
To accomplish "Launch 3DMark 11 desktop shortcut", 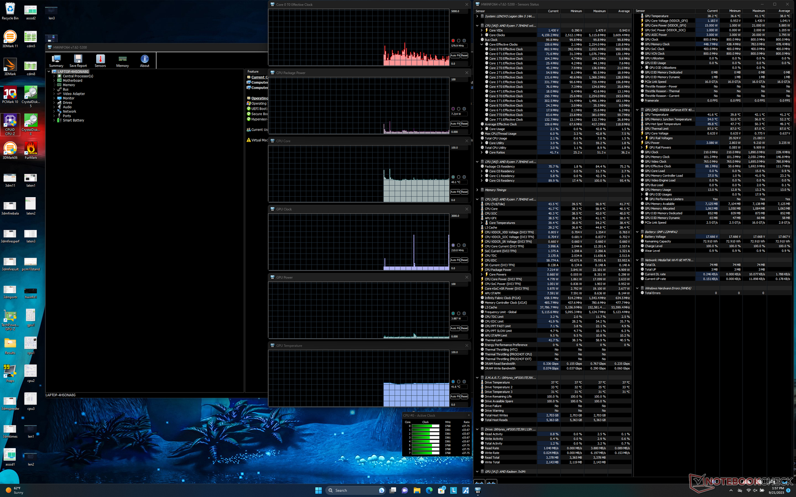I will [x=10, y=39].
